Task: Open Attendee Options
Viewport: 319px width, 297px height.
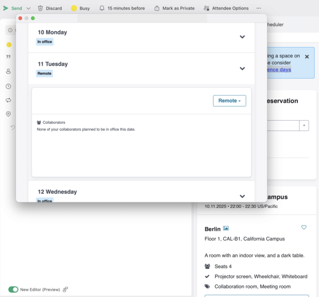Action: pos(226,9)
